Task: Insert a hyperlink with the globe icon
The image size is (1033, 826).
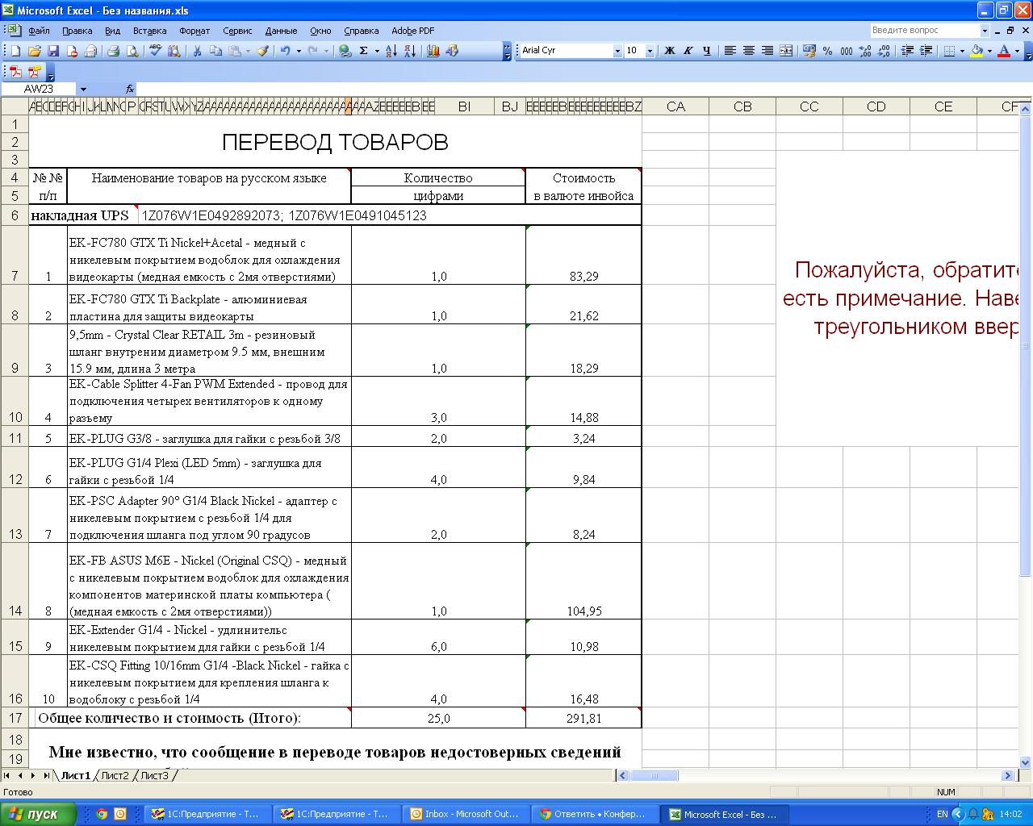Action: pos(345,51)
